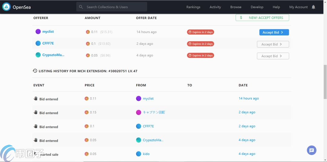
Task: Click the pink avatar beside キャプテン田町
Action: point(138,112)
